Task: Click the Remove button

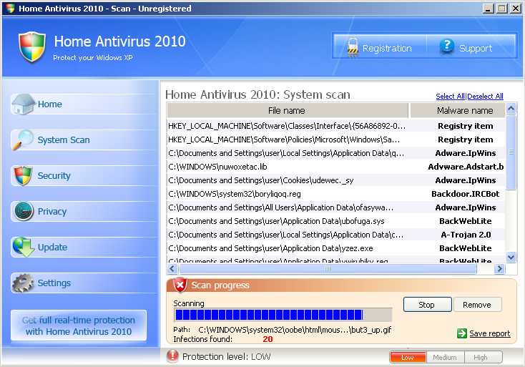Action: (x=477, y=305)
